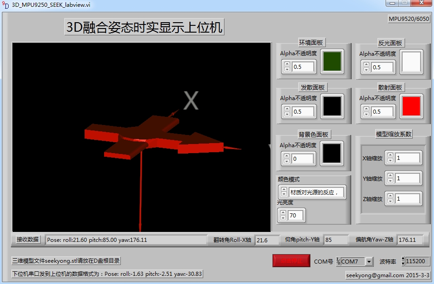Open the 反光面板 white color swatch
The height and width of the screenshot is (284, 434).
(411, 62)
